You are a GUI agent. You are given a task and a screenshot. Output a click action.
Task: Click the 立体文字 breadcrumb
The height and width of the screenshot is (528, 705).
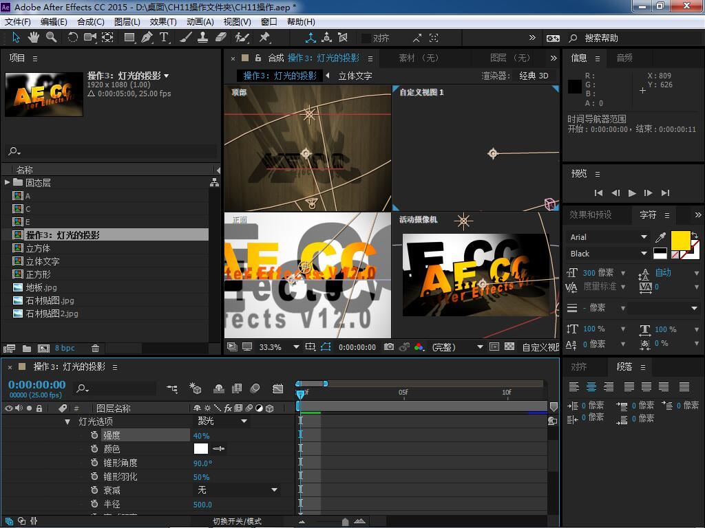point(355,76)
